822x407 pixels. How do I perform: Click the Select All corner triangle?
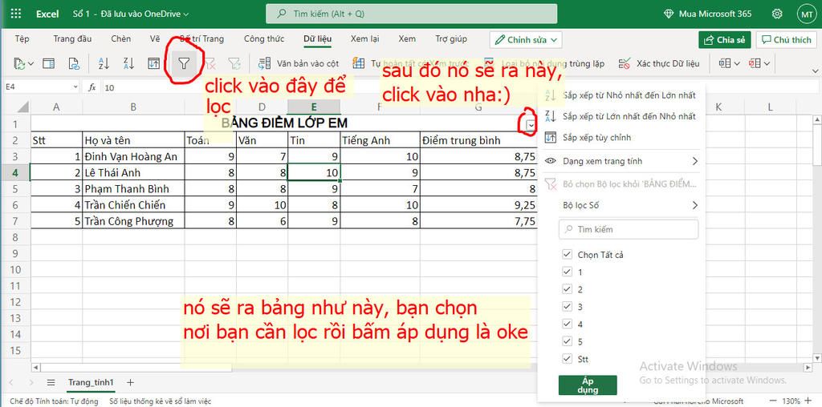tap(22, 107)
